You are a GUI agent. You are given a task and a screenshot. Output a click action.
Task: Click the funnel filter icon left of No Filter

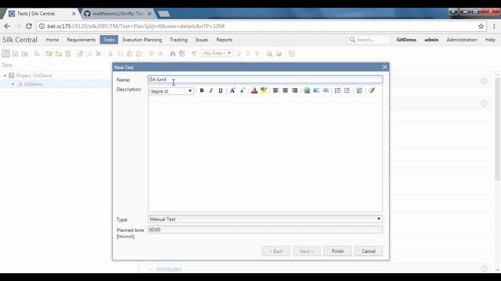[194, 54]
